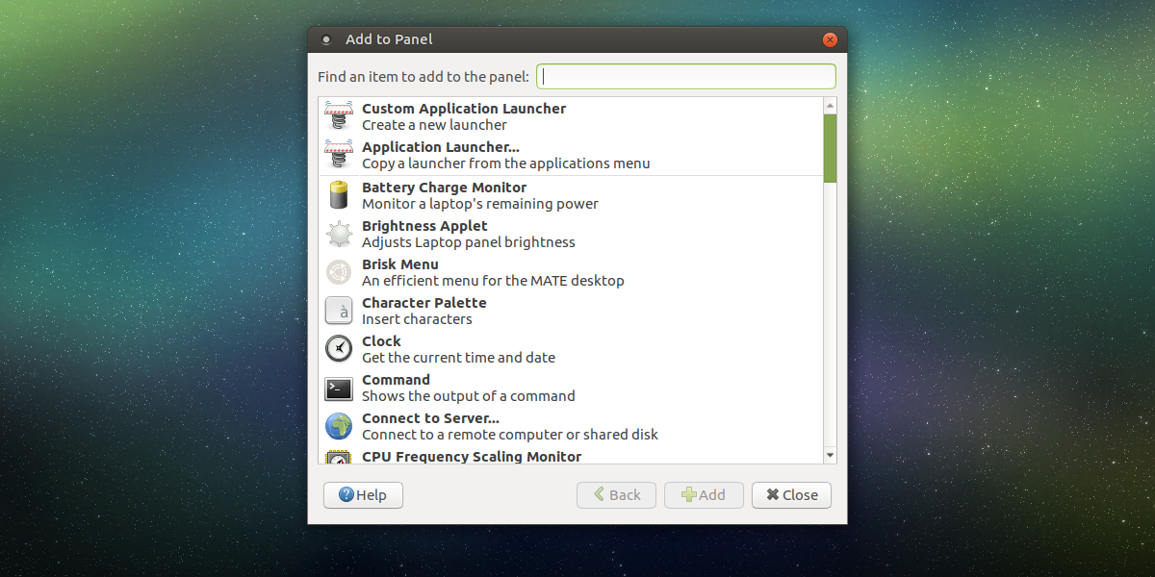Select "Copy a launcher from the applications menu" text
The height and width of the screenshot is (577, 1155).
506,163
